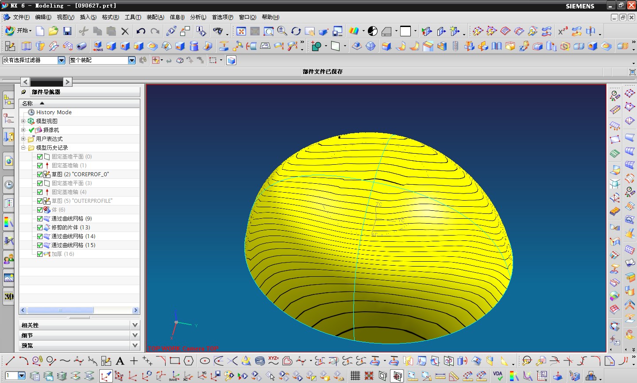Collapse the 模型历史记录 tree node

(x=23, y=147)
